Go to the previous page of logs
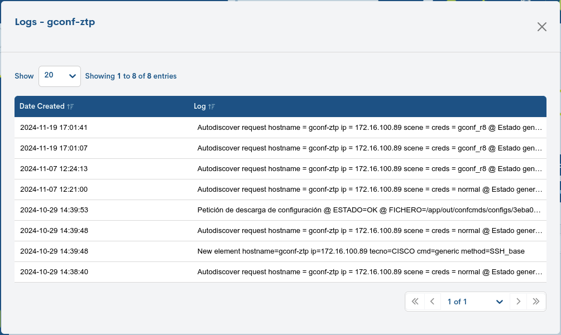 432,302
